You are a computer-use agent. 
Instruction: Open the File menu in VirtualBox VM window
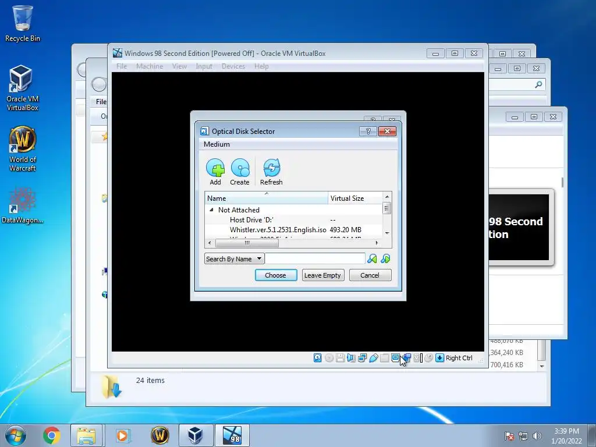[122, 66]
